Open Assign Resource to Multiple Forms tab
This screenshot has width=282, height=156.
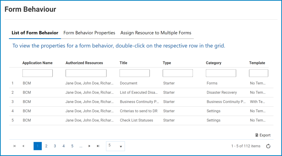[156, 33]
